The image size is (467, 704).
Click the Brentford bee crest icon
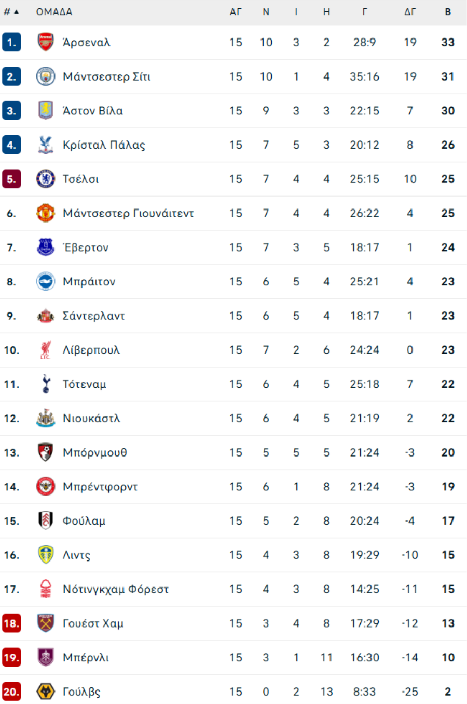tap(46, 487)
